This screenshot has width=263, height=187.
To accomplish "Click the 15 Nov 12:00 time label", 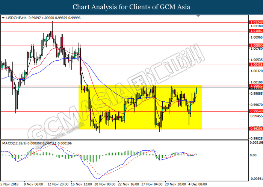I will click(x=82, y=184).
